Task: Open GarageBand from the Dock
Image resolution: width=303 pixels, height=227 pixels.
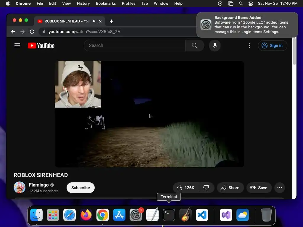Action: tap(186, 215)
